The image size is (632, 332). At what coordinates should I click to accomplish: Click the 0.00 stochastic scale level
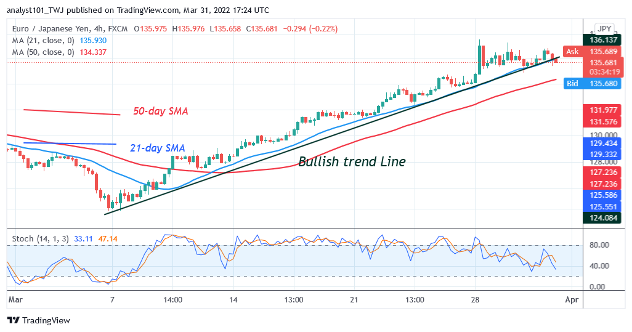pos(597,287)
